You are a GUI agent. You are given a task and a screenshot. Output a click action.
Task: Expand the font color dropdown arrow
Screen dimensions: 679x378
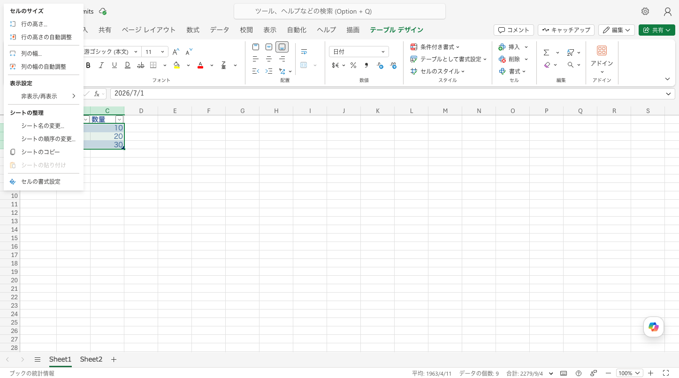212,65
